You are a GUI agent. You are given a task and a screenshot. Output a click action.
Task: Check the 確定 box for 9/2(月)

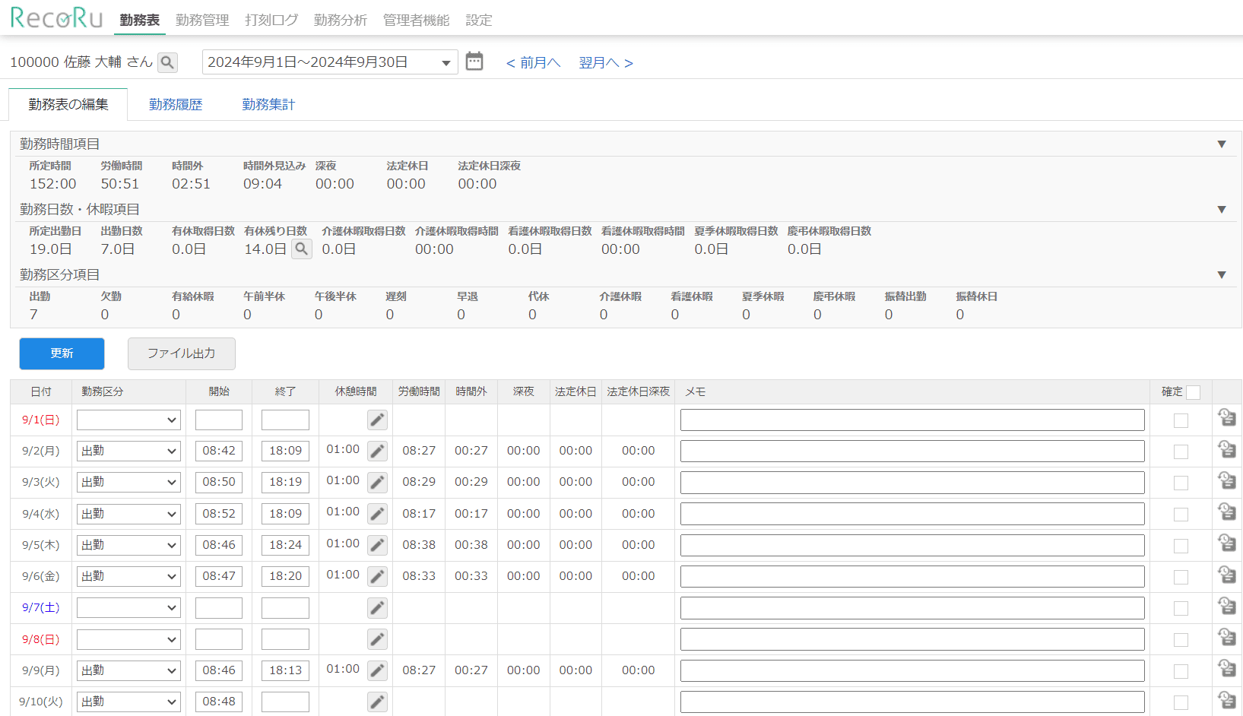click(1181, 451)
